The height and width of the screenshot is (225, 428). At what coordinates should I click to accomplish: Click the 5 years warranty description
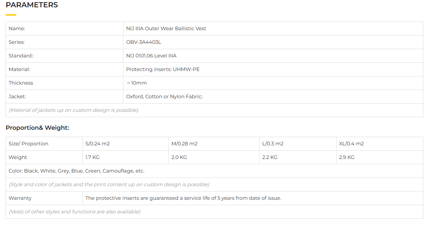(x=183, y=198)
